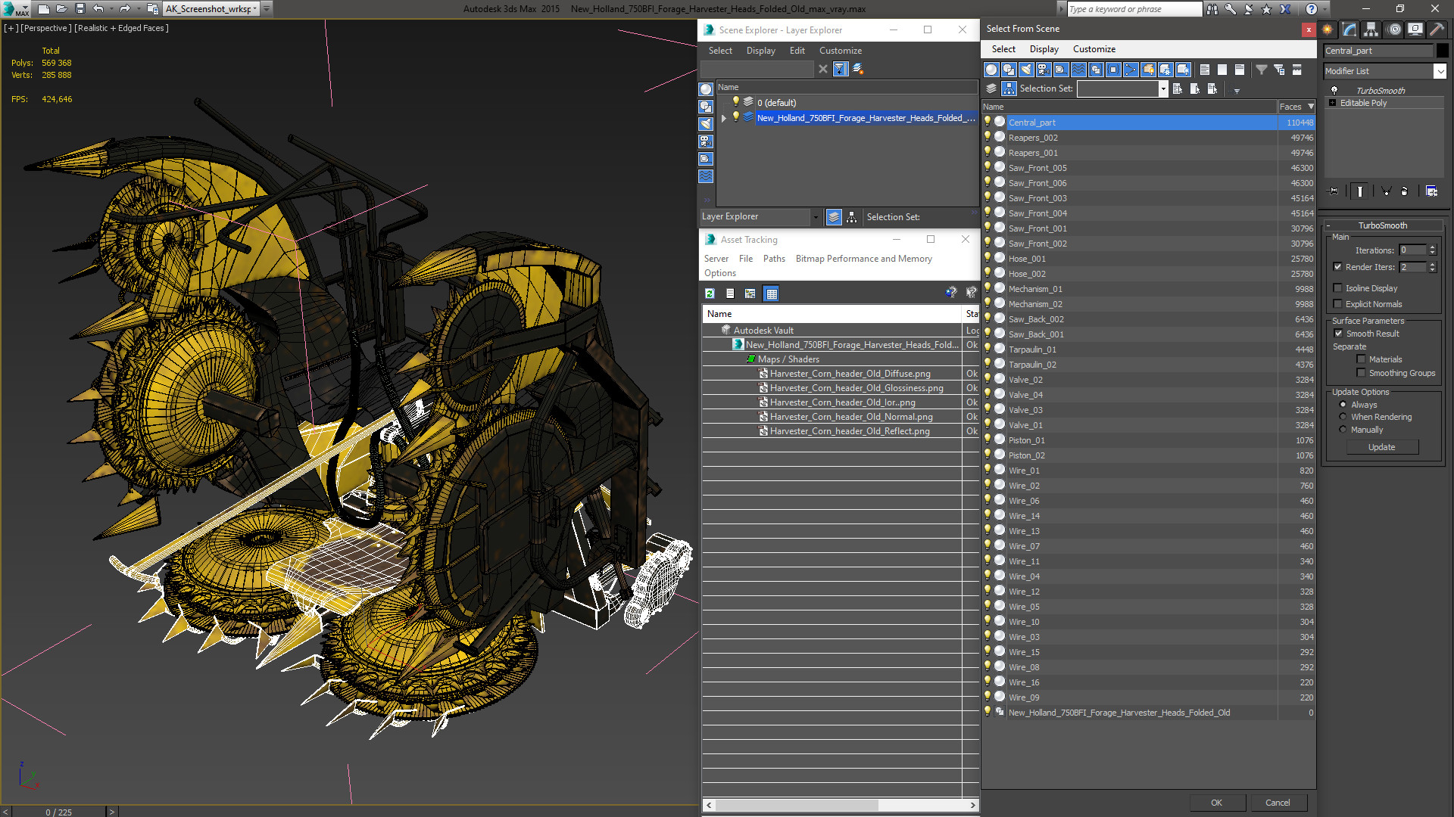This screenshot has height=817, width=1454.
Task: Enable Isoline Display checkbox
Action: [1337, 288]
